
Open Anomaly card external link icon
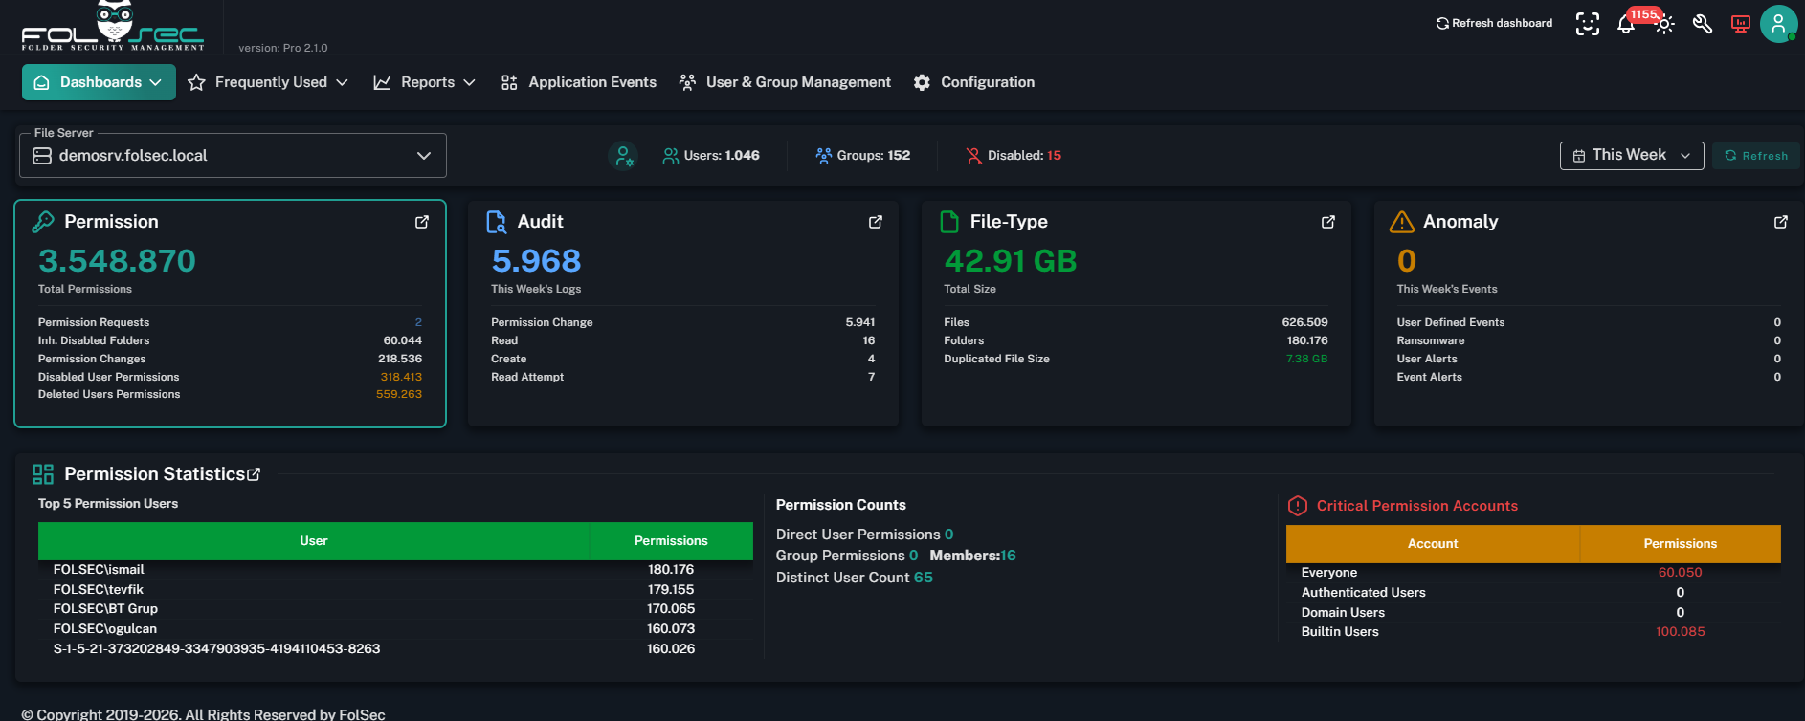click(x=1781, y=222)
